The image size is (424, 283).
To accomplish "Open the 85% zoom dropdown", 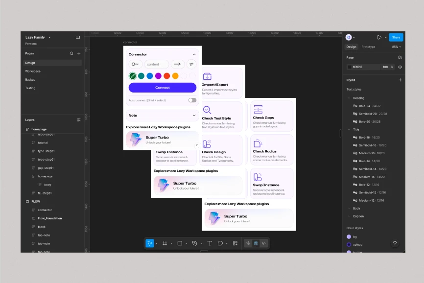I will [x=396, y=47].
